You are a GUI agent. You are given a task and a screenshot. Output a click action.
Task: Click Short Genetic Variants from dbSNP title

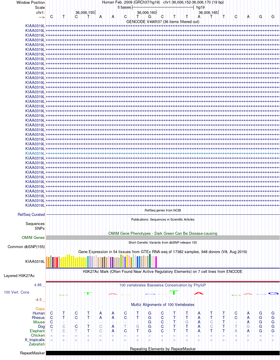point(163,242)
